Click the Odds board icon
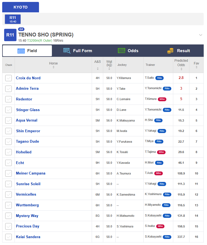This screenshot has width=207, height=245. [121, 51]
